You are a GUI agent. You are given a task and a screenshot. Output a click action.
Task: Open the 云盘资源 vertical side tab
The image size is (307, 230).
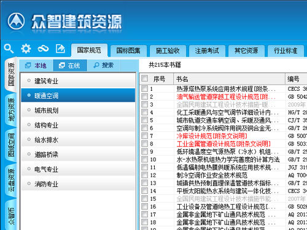pyautogui.click(x=11, y=180)
